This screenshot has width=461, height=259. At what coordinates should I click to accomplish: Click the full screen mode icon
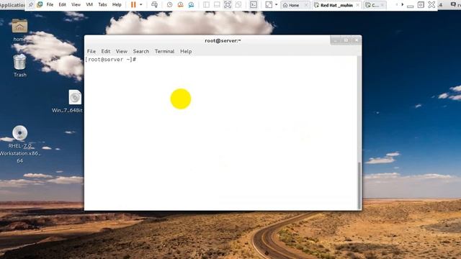[x=228, y=5]
